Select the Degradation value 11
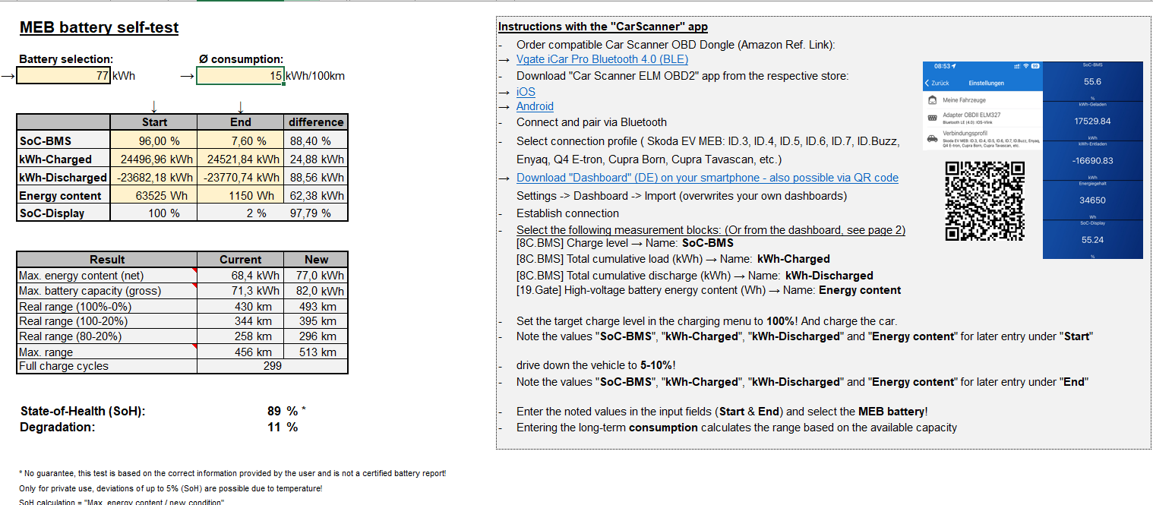 click(x=274, y=428)
